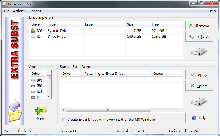Viewport: 220px width, 136px height.
Task: Click the Available list vertical scrollbar thumb
Action: [x=49, y=77]
